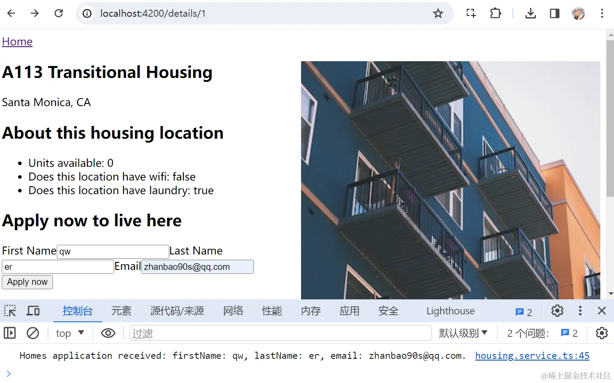Click the wifi: false list item
Viewport: 614px width, 383px height.
coord(112,177)
